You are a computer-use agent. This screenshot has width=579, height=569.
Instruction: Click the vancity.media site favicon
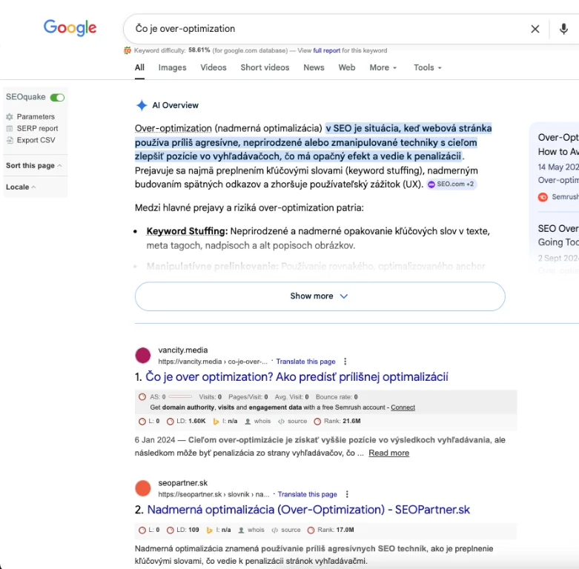coord(143,356)
